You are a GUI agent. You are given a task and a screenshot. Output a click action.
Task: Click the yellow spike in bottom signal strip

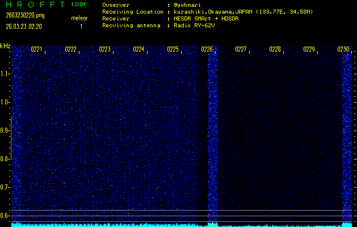click(212, 224)
